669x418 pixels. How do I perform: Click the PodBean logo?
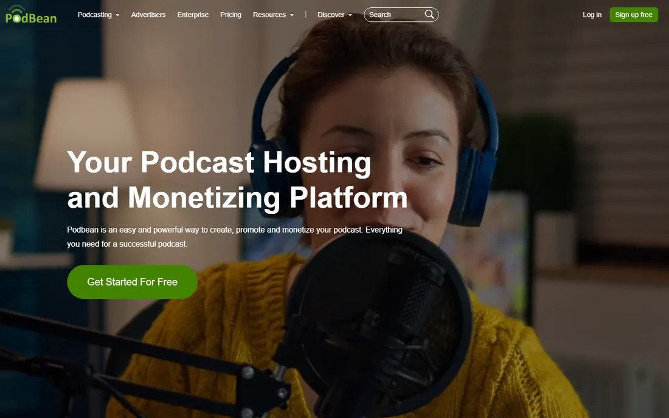[x=31, y=14]
